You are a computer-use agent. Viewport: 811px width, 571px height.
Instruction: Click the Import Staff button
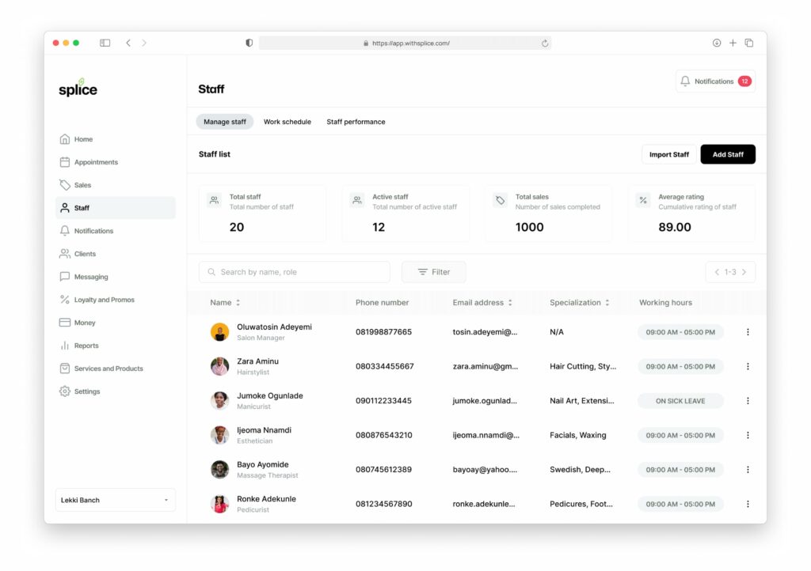pyautogui.click(x=668, y=154)
